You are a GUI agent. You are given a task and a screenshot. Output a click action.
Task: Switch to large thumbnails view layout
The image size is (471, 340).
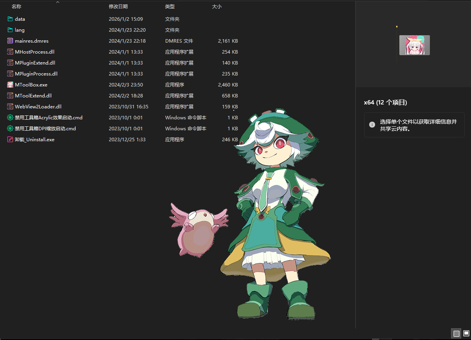[466, 333]
